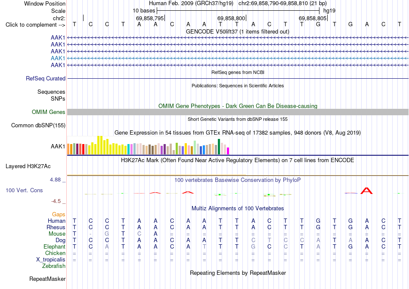Open OMIM Gene Phenotypes track title
The height and width of the screenshot is (289, 409).
tap(238, 106)
